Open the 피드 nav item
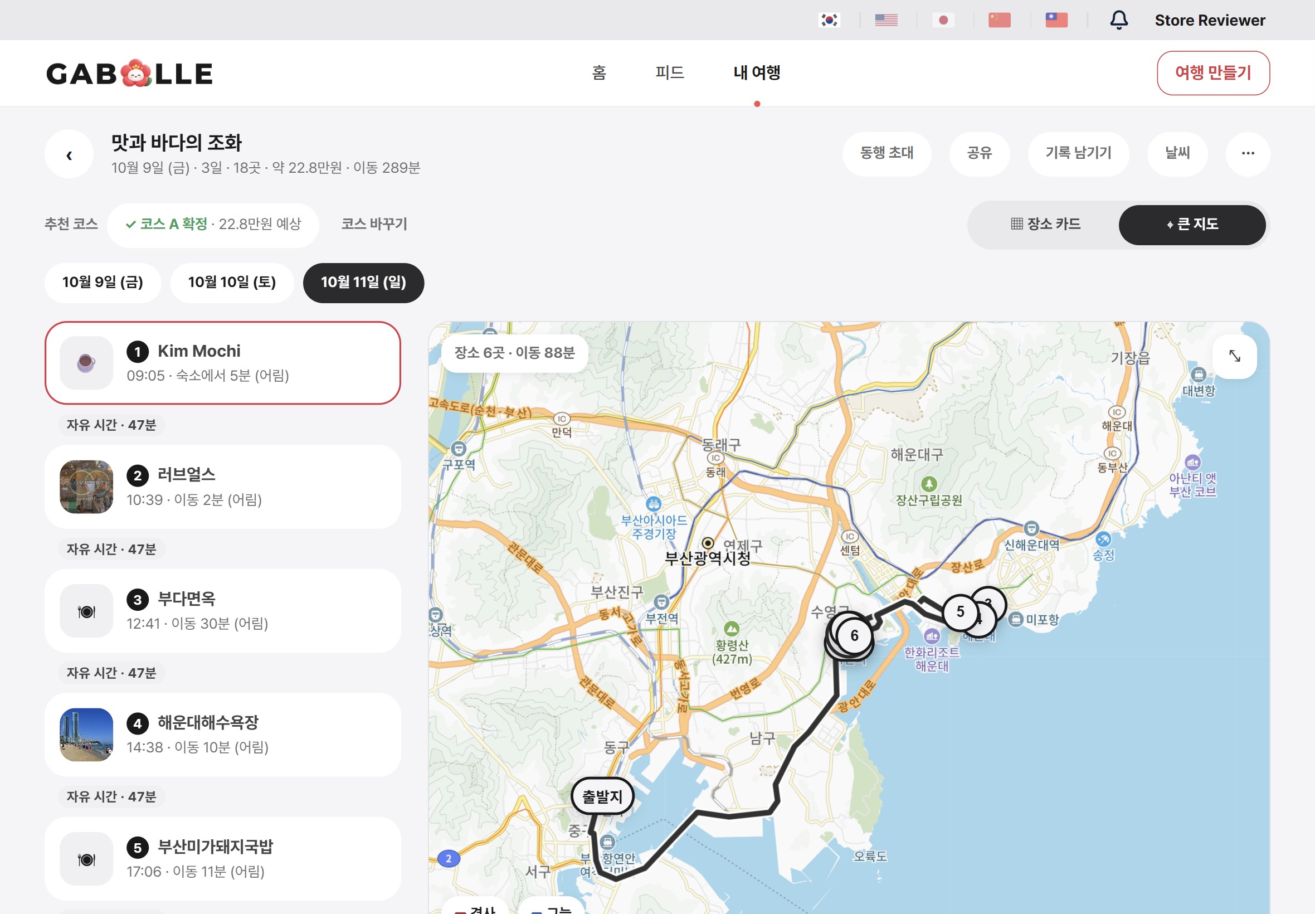Screen dimensions: 1315x914 [x=669, y=73]
